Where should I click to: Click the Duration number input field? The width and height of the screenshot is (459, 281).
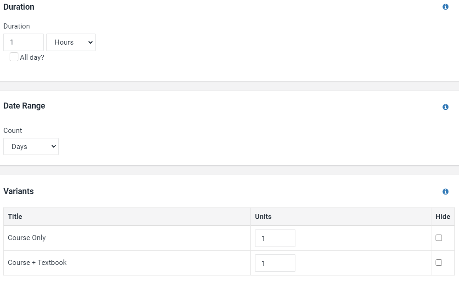[x=23, y=42]
